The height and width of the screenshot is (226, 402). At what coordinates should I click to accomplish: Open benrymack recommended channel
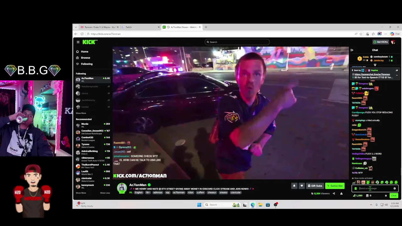93,186
